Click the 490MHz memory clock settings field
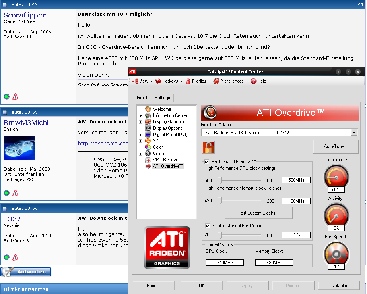This screenshot has width=367, height=294. tap(296, 201)
